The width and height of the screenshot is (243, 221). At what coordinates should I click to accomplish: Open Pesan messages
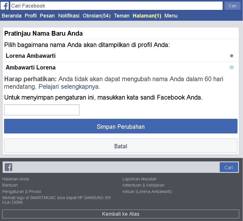[x=47, y=16]
